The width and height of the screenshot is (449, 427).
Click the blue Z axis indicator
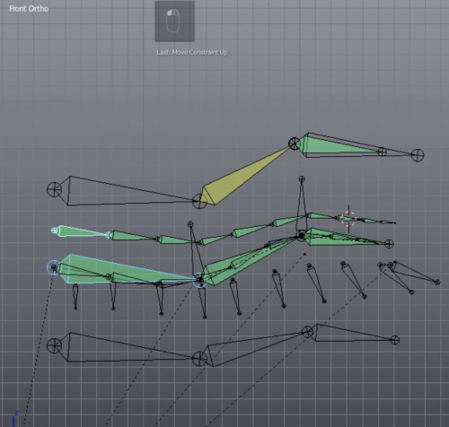pyautogui.click(x=14, y=419)
